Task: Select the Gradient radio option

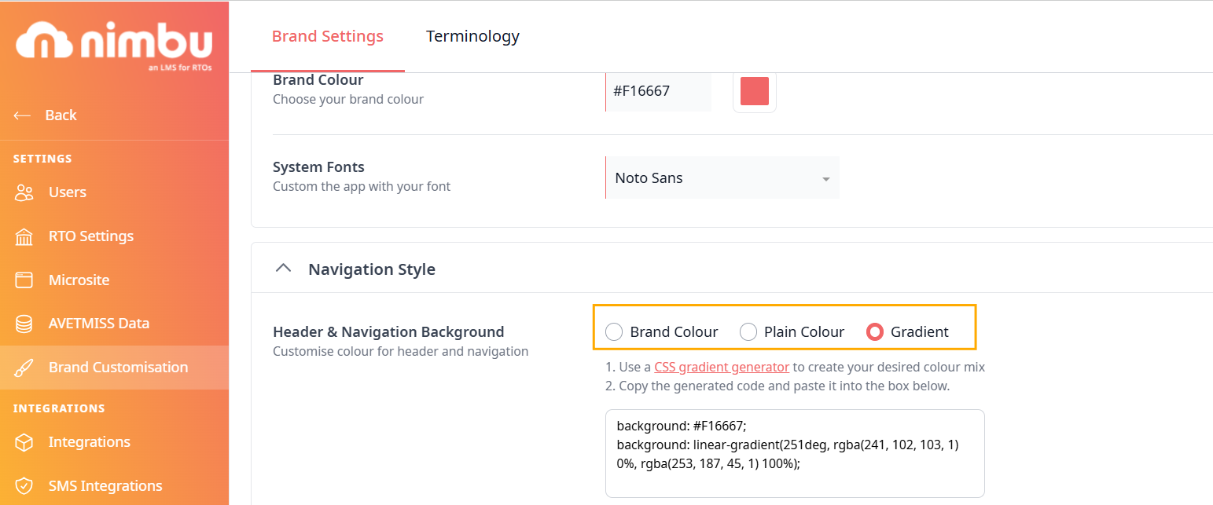Action: click(x=875, y=332)
